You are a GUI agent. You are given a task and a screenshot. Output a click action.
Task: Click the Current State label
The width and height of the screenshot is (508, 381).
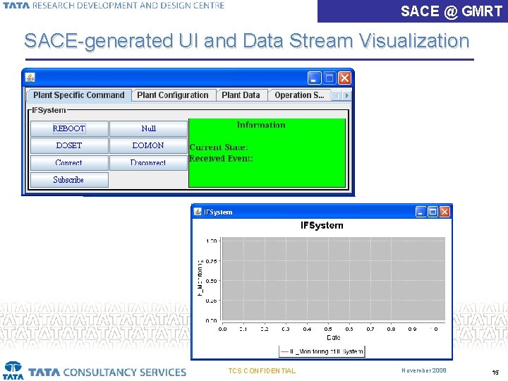pos(219,147)
